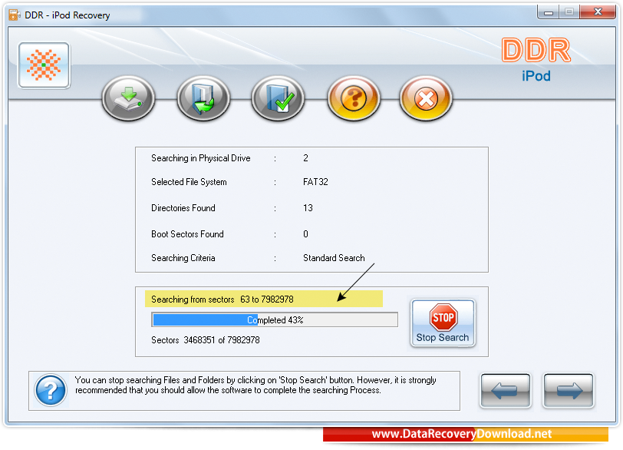The height and width of the screenshot is (450, 623).
Task: Select the 'Searching from sectors 63 to 7982978' text
Action: (222, 299)
